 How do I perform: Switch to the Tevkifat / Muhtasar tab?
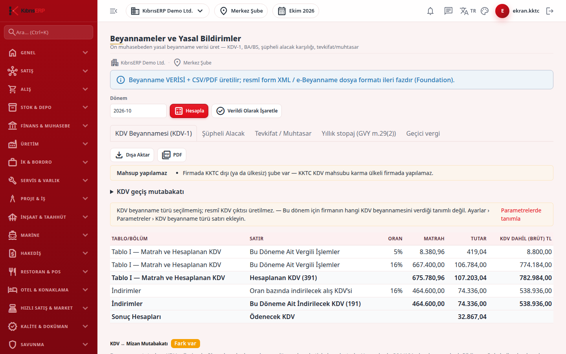(x=283, y=134)
